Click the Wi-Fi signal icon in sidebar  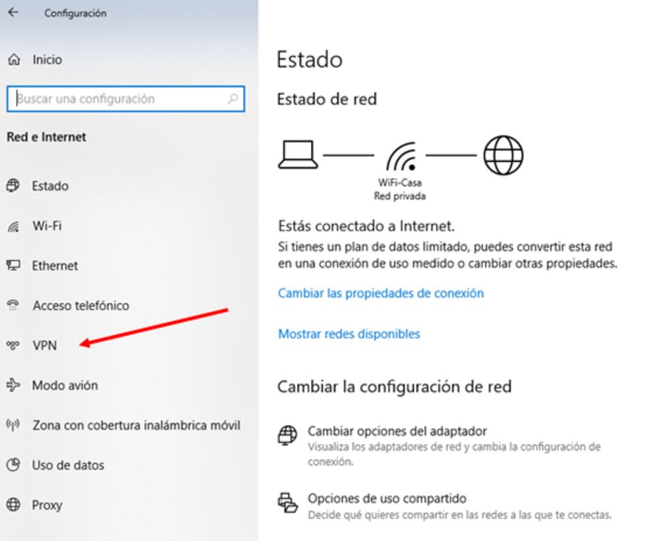[13, 226]
